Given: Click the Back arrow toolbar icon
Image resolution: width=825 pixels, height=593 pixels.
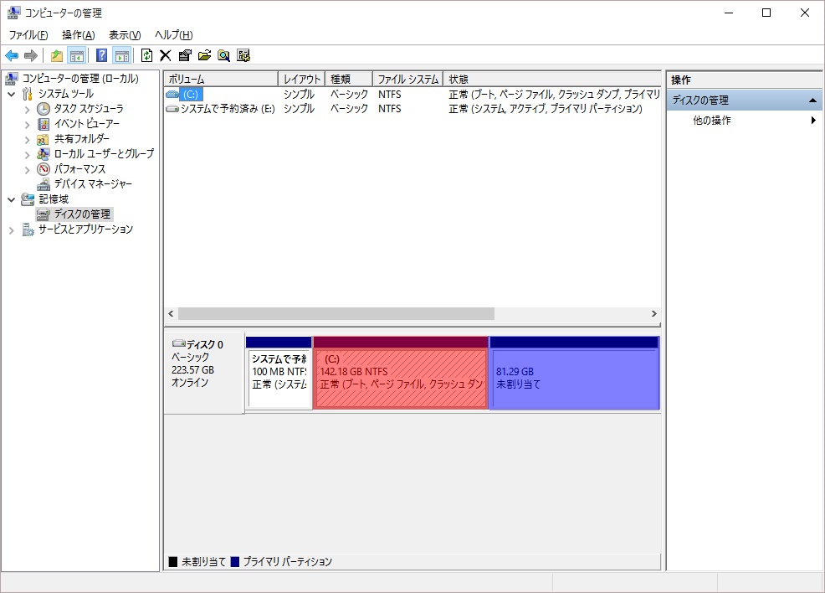Looking at the screenshot, I should [12, 55].
